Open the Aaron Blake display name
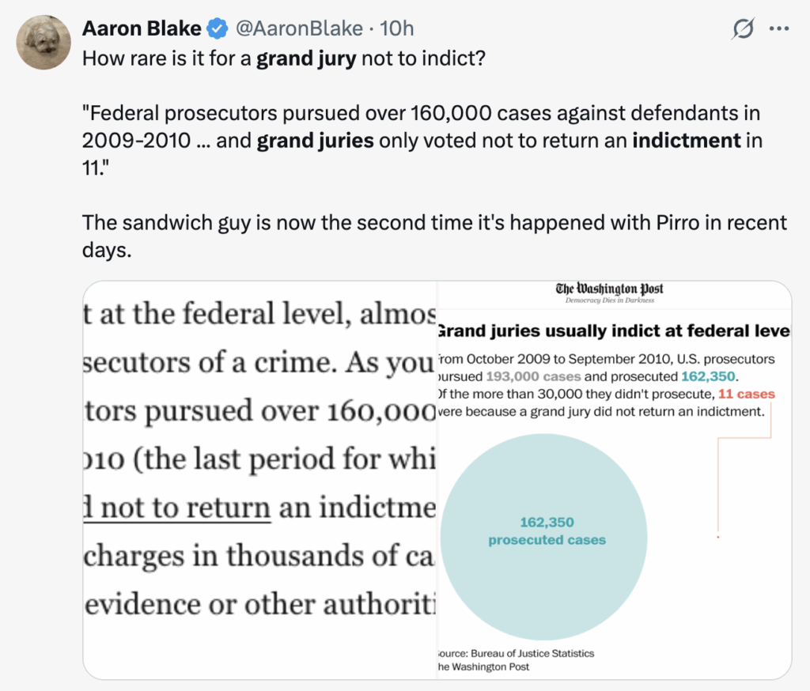 click(142, 28)
